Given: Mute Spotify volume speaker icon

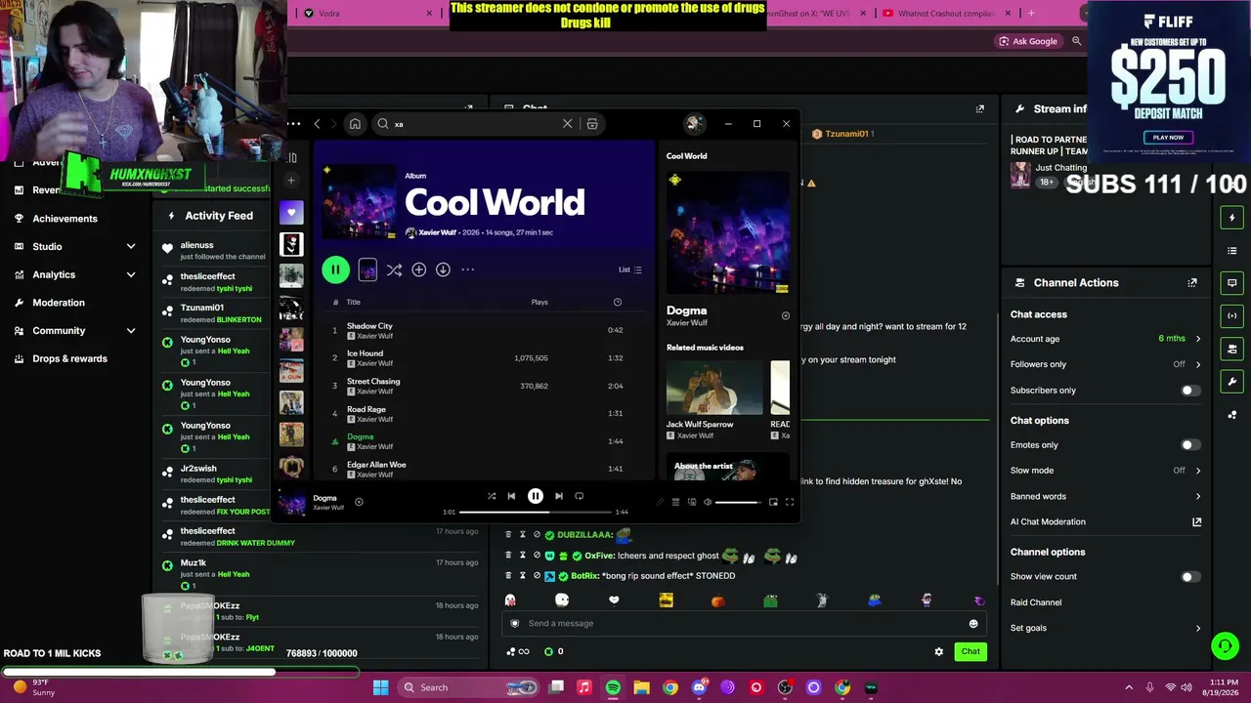Looking at the screenshot, I should [x=708, y=502].
